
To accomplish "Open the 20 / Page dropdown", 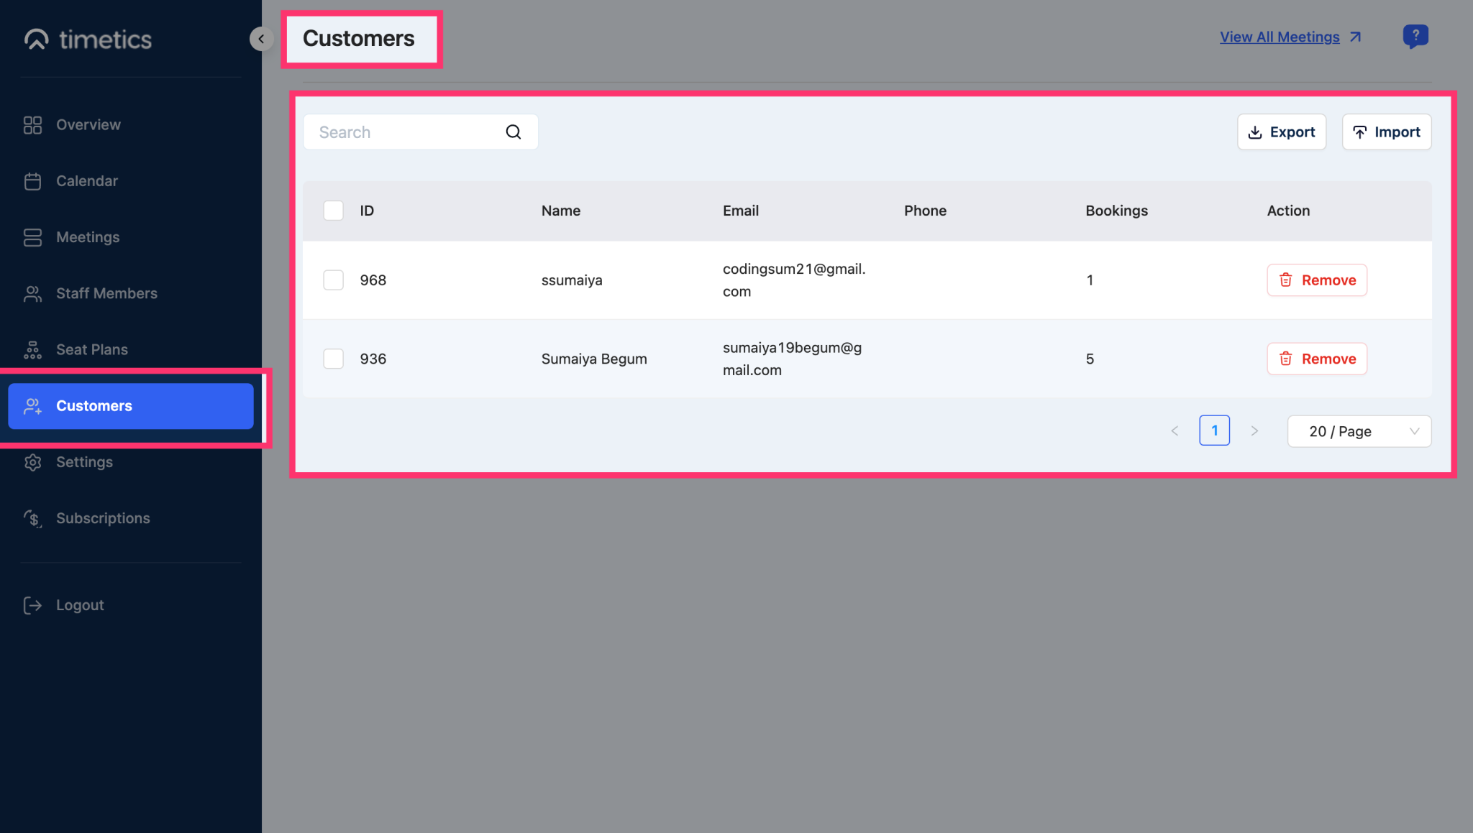I will point(1358,431).
